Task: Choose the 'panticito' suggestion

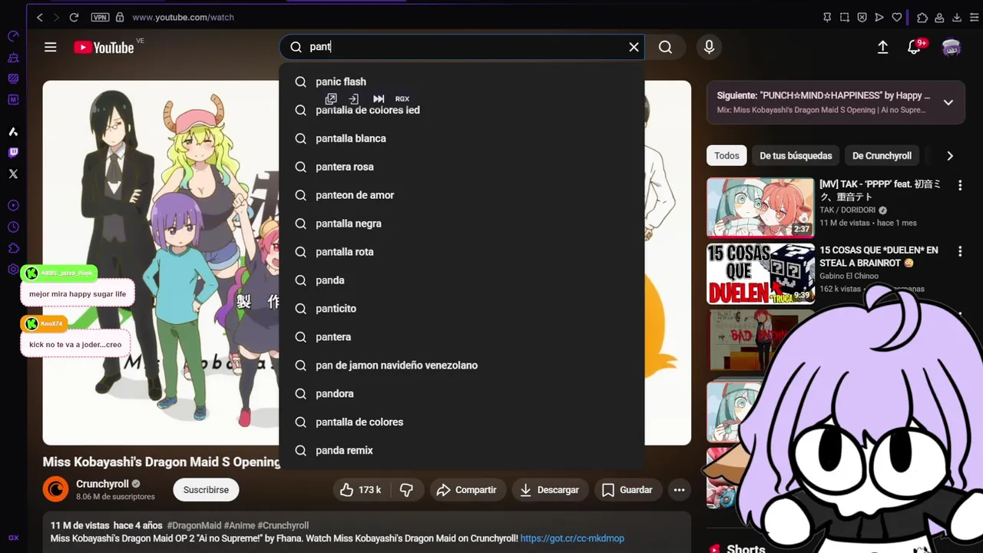Action: click(462, 309)
